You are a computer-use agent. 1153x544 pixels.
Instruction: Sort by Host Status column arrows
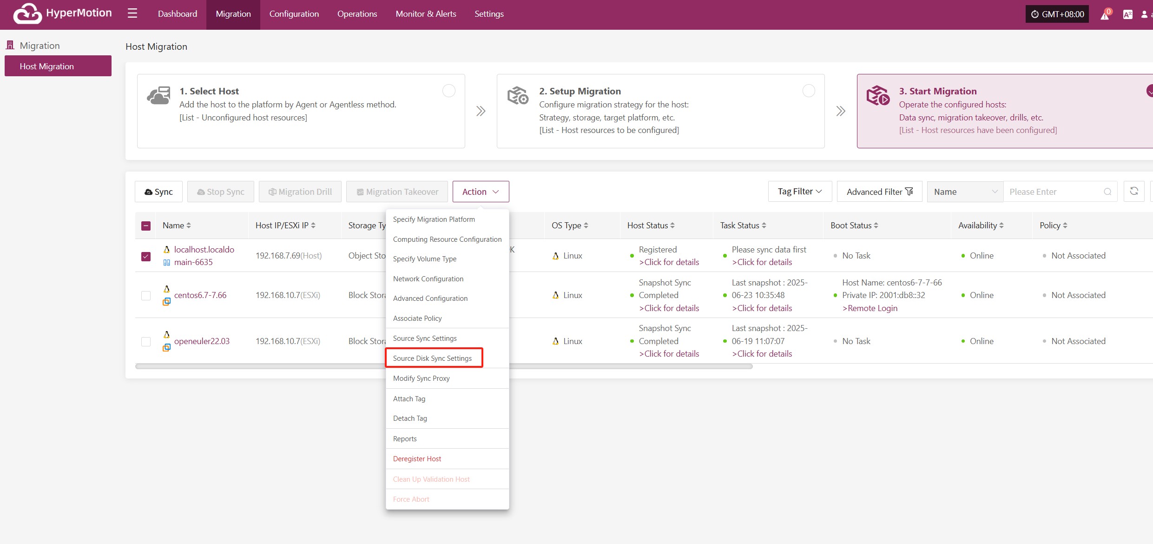click(672, 226)
